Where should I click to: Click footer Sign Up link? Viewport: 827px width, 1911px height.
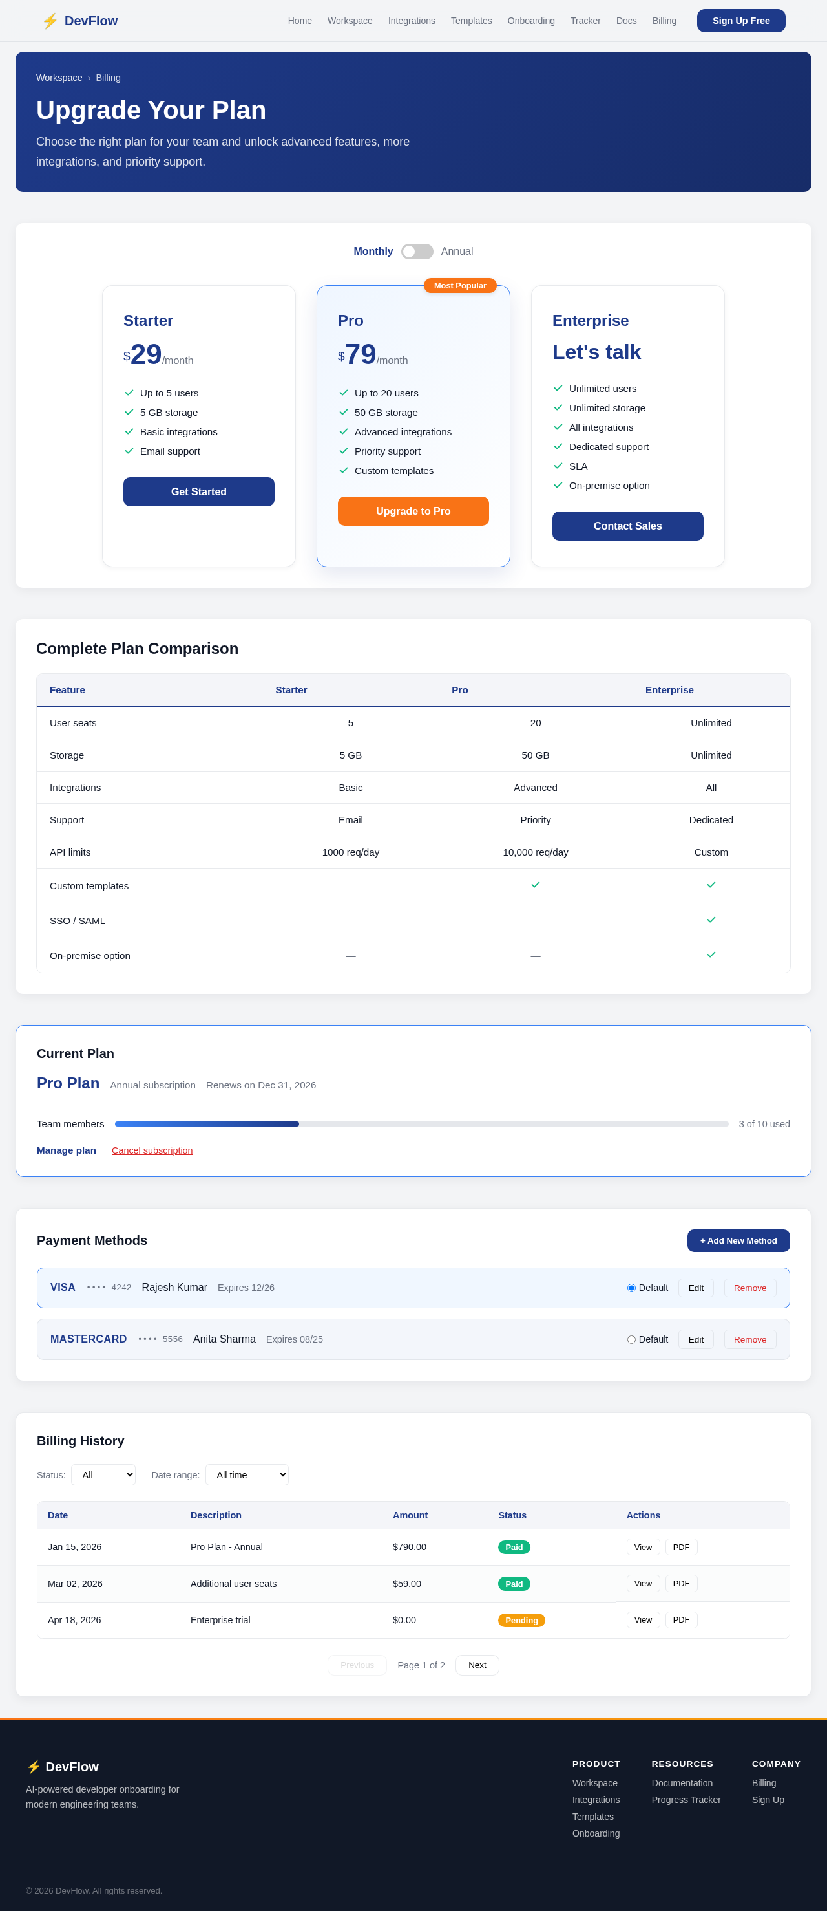(x=768, y=1800)
